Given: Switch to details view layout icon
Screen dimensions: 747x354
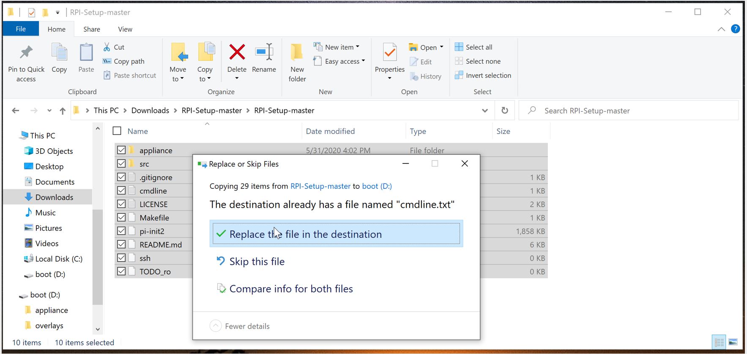Looking at the screenshot, I should tap(719, 343).
